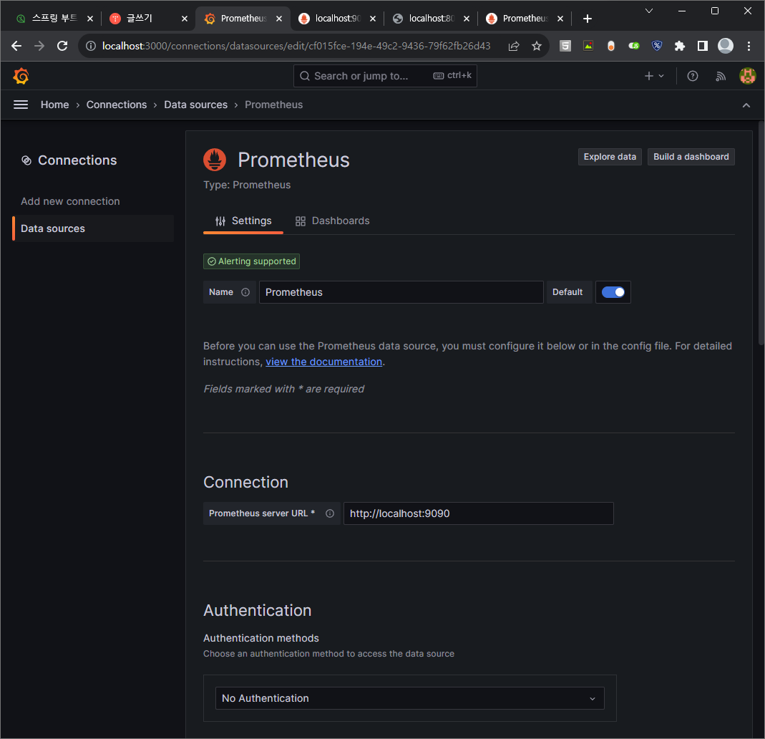Click the info icon next to Prometheus server URL
The height and width of the screenshot is (739, 765).
(330, 513)
